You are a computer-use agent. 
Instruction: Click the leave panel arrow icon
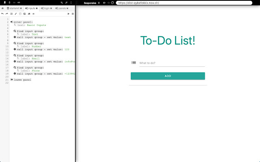(11, 80)
